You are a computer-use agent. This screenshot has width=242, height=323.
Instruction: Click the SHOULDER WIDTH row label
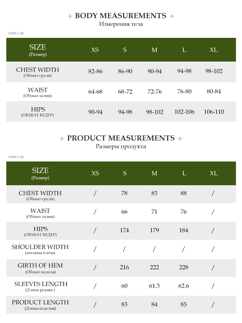point(40,247)
